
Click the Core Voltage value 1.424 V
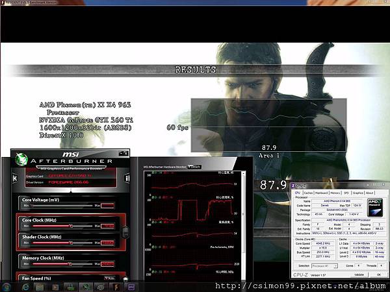click(354, 214)
